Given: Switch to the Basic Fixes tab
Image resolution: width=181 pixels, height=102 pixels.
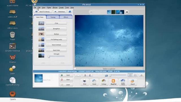Looking at the screenshot, I should click(40, 17).
